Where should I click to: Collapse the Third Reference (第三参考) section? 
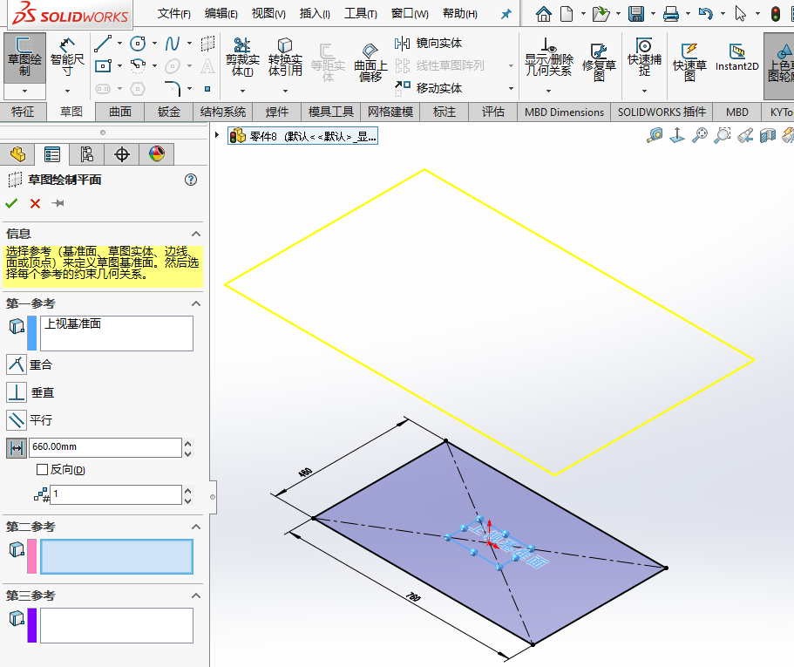(x=196, y=596)
